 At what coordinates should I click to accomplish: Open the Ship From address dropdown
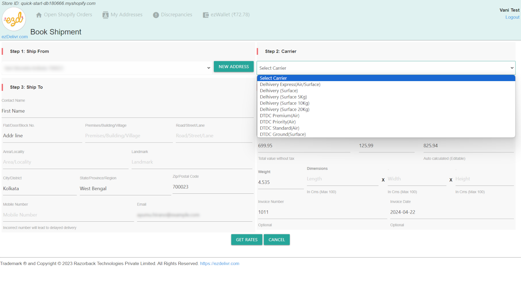(x=107, y=68)
